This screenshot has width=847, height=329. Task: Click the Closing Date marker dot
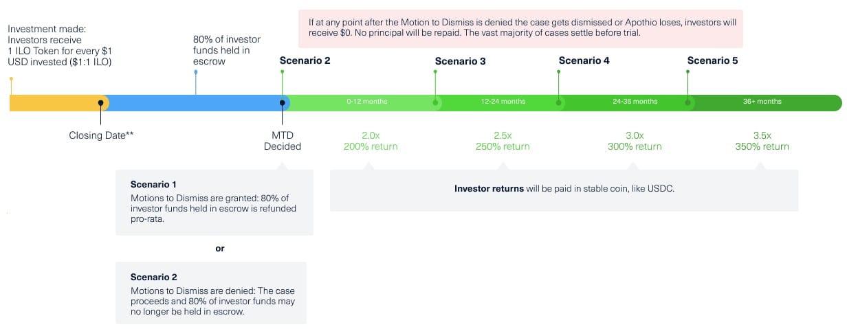pos(101,103)
